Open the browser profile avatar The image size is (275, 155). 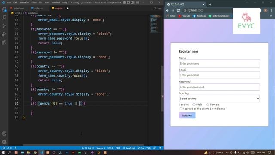(266, 10)
